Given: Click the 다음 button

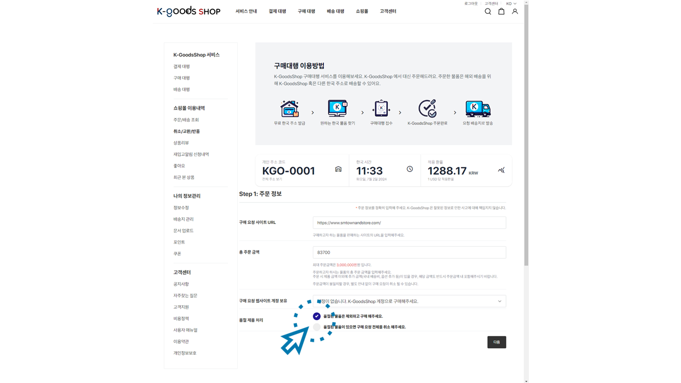Looking at the screenshot, I should click(x=496, y=342).
